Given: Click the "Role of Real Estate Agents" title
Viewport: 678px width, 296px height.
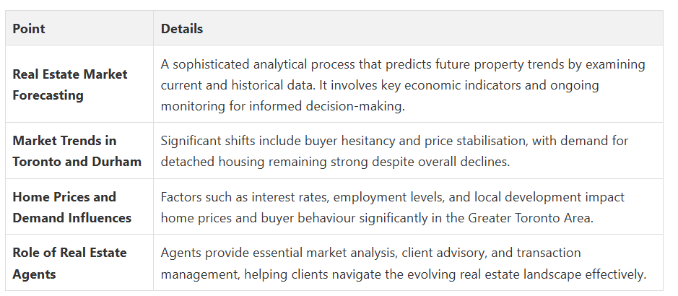Looking at the screenshot, I should click(69, 263).
